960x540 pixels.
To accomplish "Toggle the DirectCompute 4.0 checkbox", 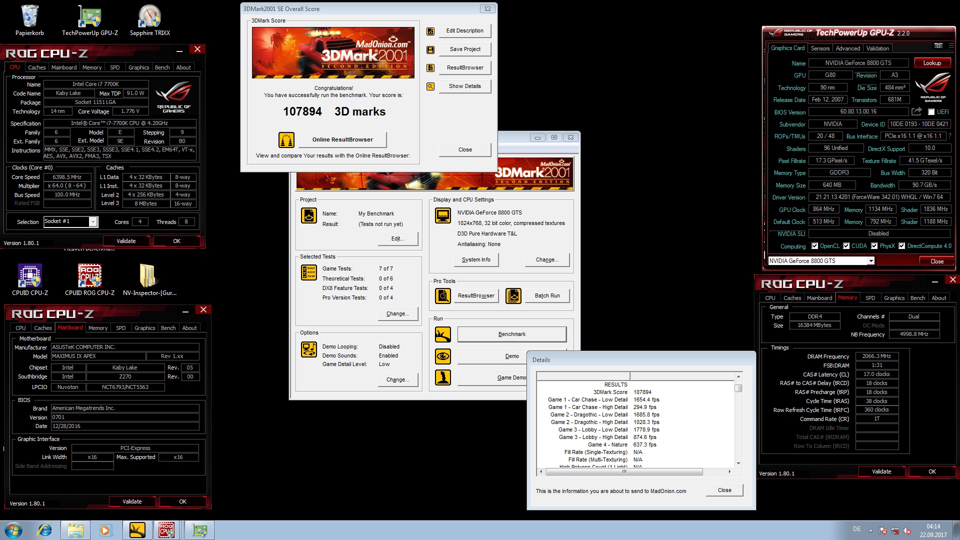I will [x=901, y=246].
